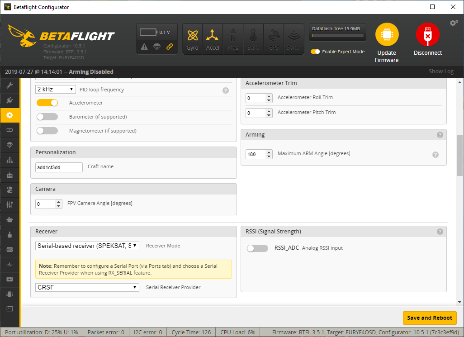Click the Mag sensor indicator
464x337 pixels.
click(233, 39)
